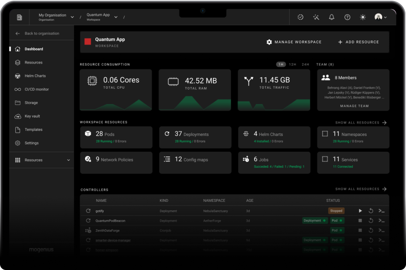Select Dashboard in sidebar
The height and width of the screenshot is (270, 406).
click(41, 49)
